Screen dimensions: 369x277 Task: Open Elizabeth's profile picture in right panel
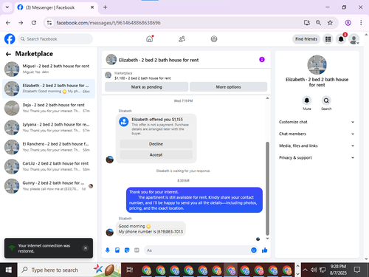[317, 65]
